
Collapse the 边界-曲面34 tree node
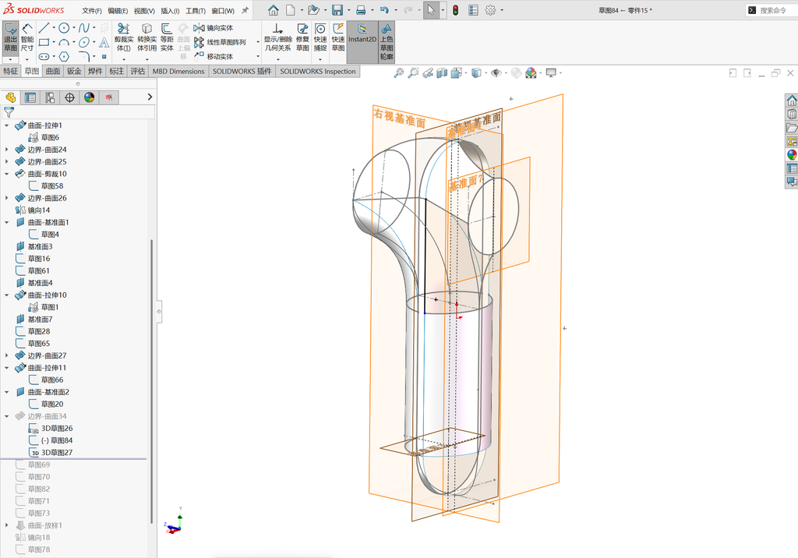coord(6,416)
